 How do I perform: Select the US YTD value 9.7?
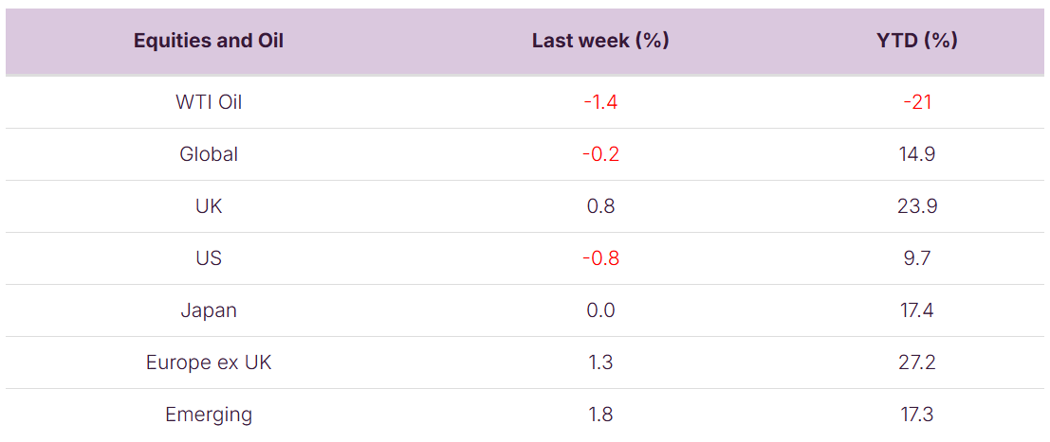pos(917,258)
